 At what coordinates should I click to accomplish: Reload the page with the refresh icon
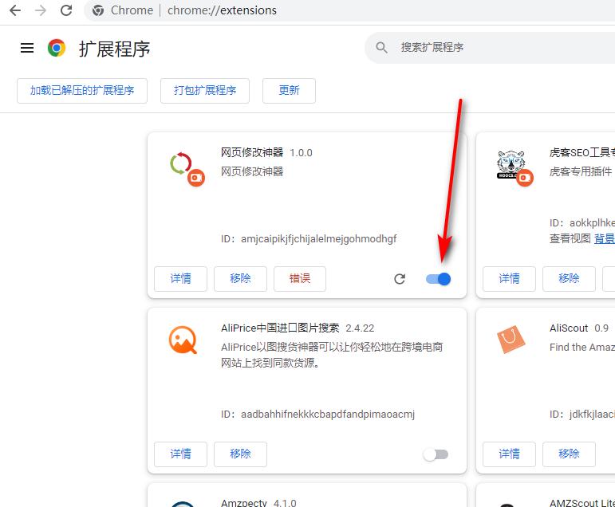pos(66,10)
